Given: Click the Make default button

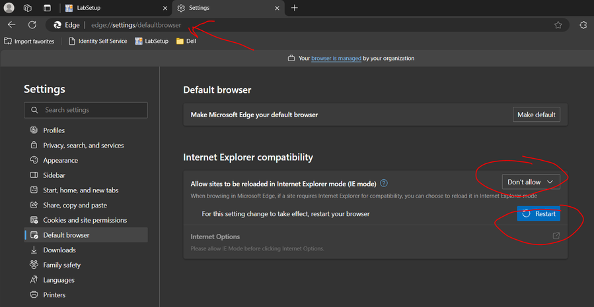Looking at the screenshot, I should pos(536,115).
